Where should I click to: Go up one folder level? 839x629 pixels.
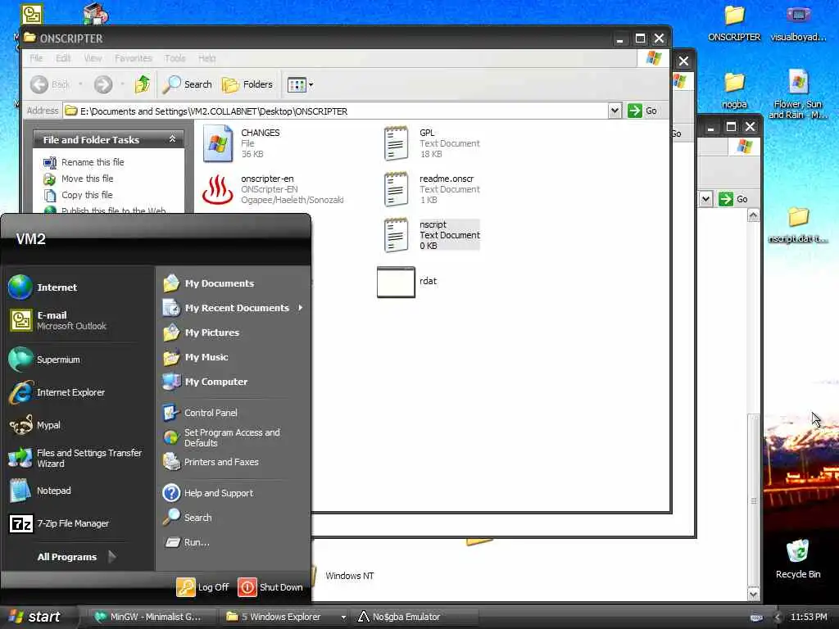pyautogui.click(x=143, y=84)
